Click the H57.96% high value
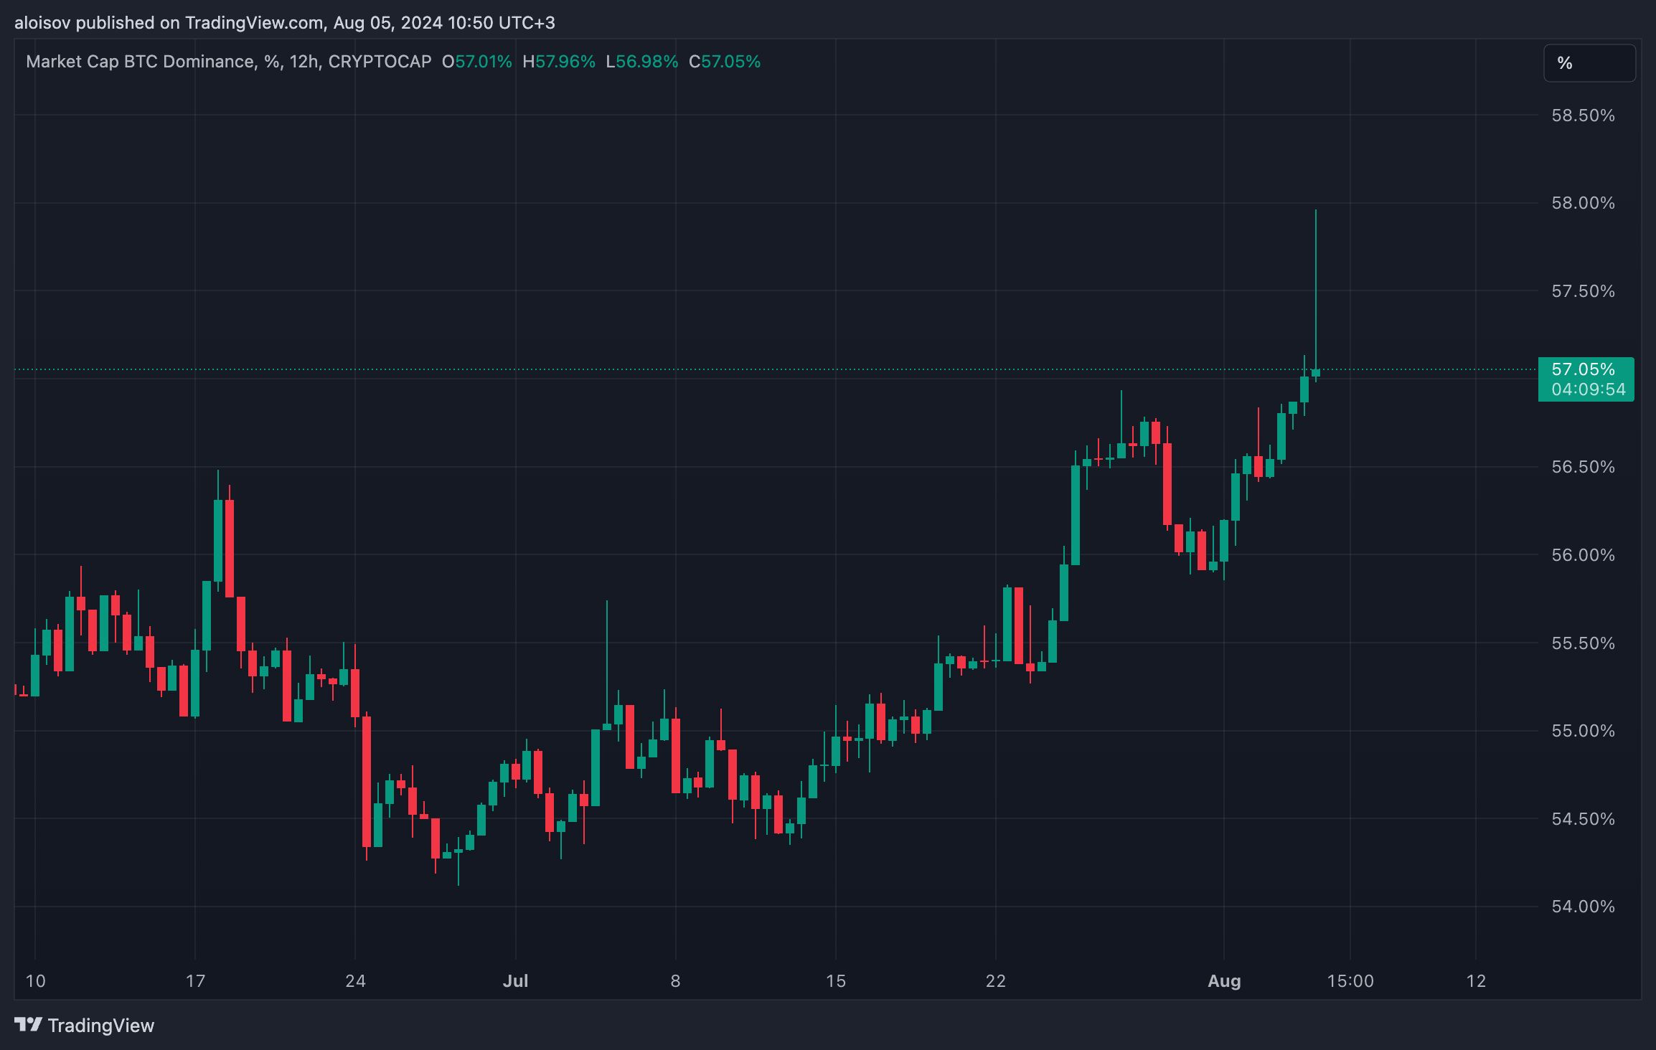 [559, 62]
